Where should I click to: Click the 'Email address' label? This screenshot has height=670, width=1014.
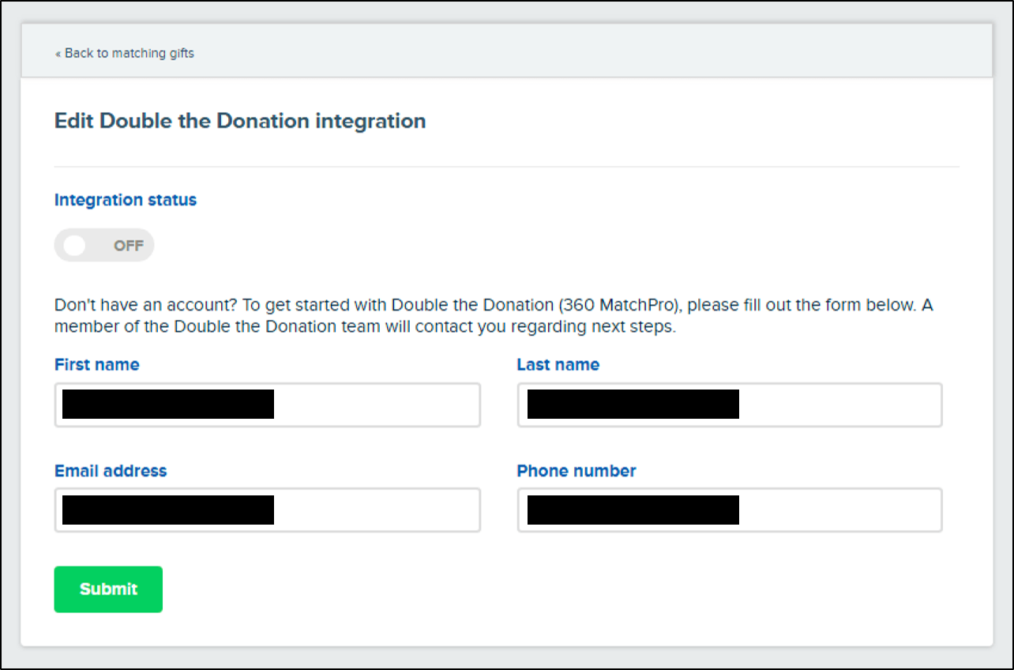[x=111, y=471]
